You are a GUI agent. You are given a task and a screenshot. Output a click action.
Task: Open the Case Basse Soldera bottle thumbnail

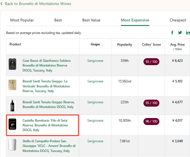pyautogui.click(x=12, y=64)
